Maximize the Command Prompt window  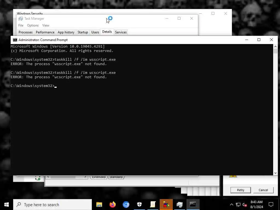click(259, 40)
